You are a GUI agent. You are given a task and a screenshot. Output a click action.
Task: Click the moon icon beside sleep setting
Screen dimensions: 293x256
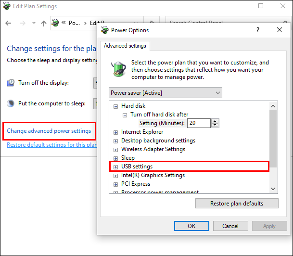pyautogui.click(x=11, y=103)
